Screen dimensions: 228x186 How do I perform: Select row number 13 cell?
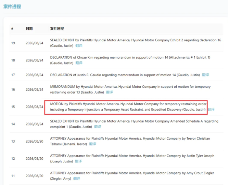(x=13, y=141)
